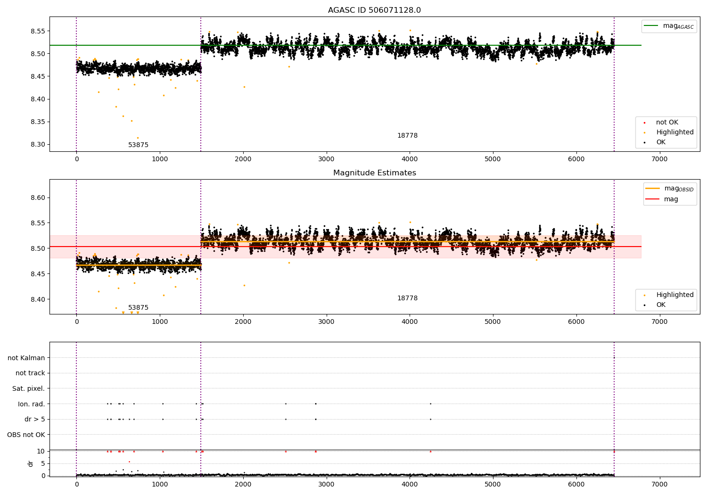Click the "8.30" y-axis tick in top plot
707x495 pixels.
(x=38, y=145)
